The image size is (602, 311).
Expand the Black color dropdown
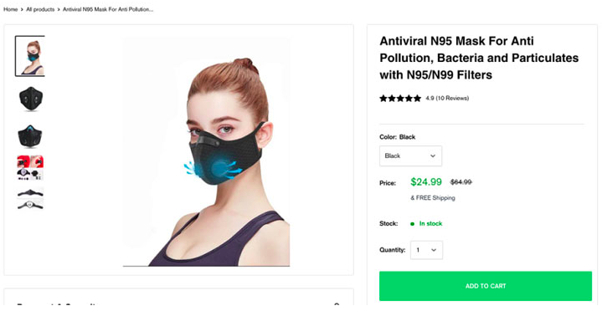pyautogui.click(x=410, y=155)
